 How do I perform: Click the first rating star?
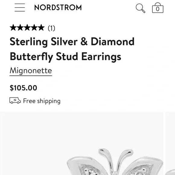13,27
